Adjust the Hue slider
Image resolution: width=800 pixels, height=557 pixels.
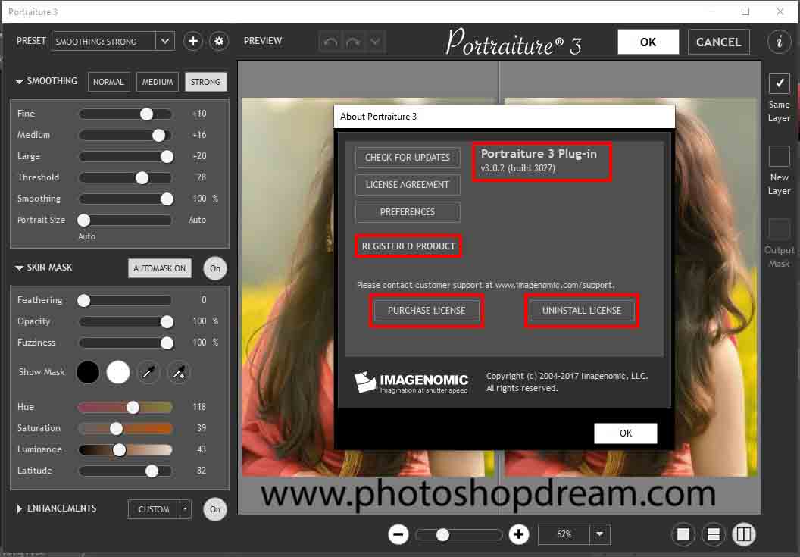[x=126, y=408]
